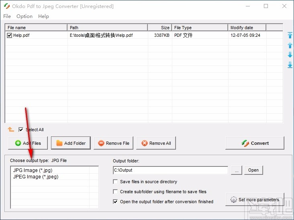Sort by Modify date column header
294x220 pixels.
pyautogui.click(x=247, y=28)
